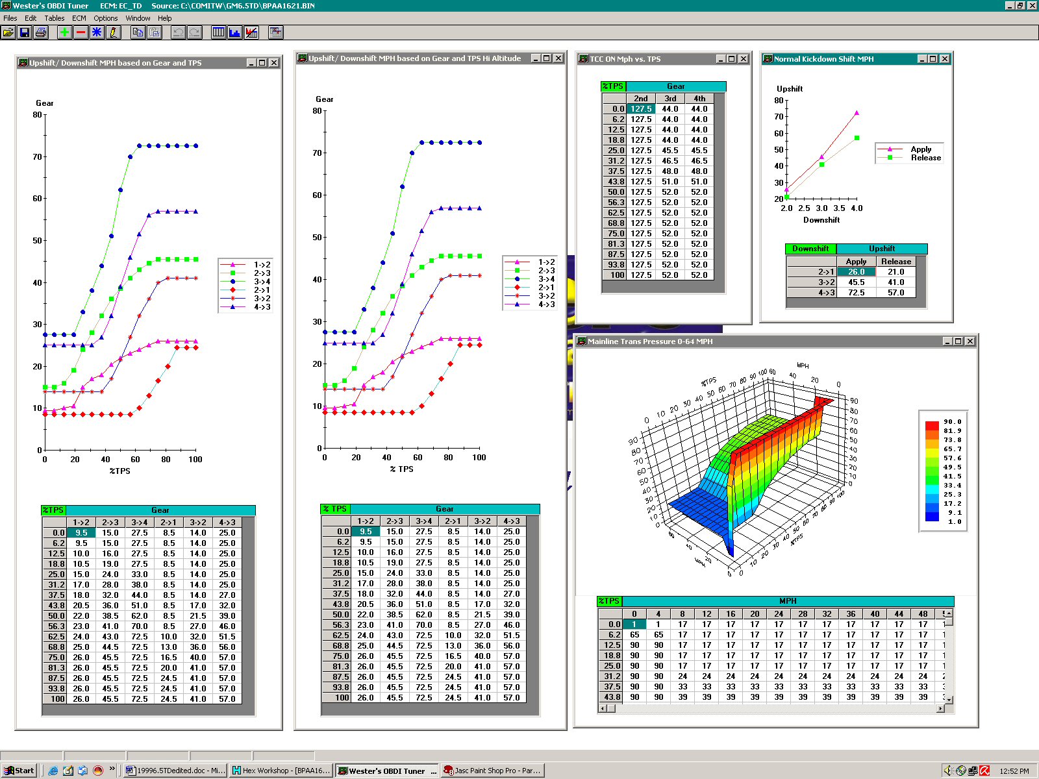Click the Windows Start button
The height and width of the screenshot is (779, 1039).
(x=19, y=771)
